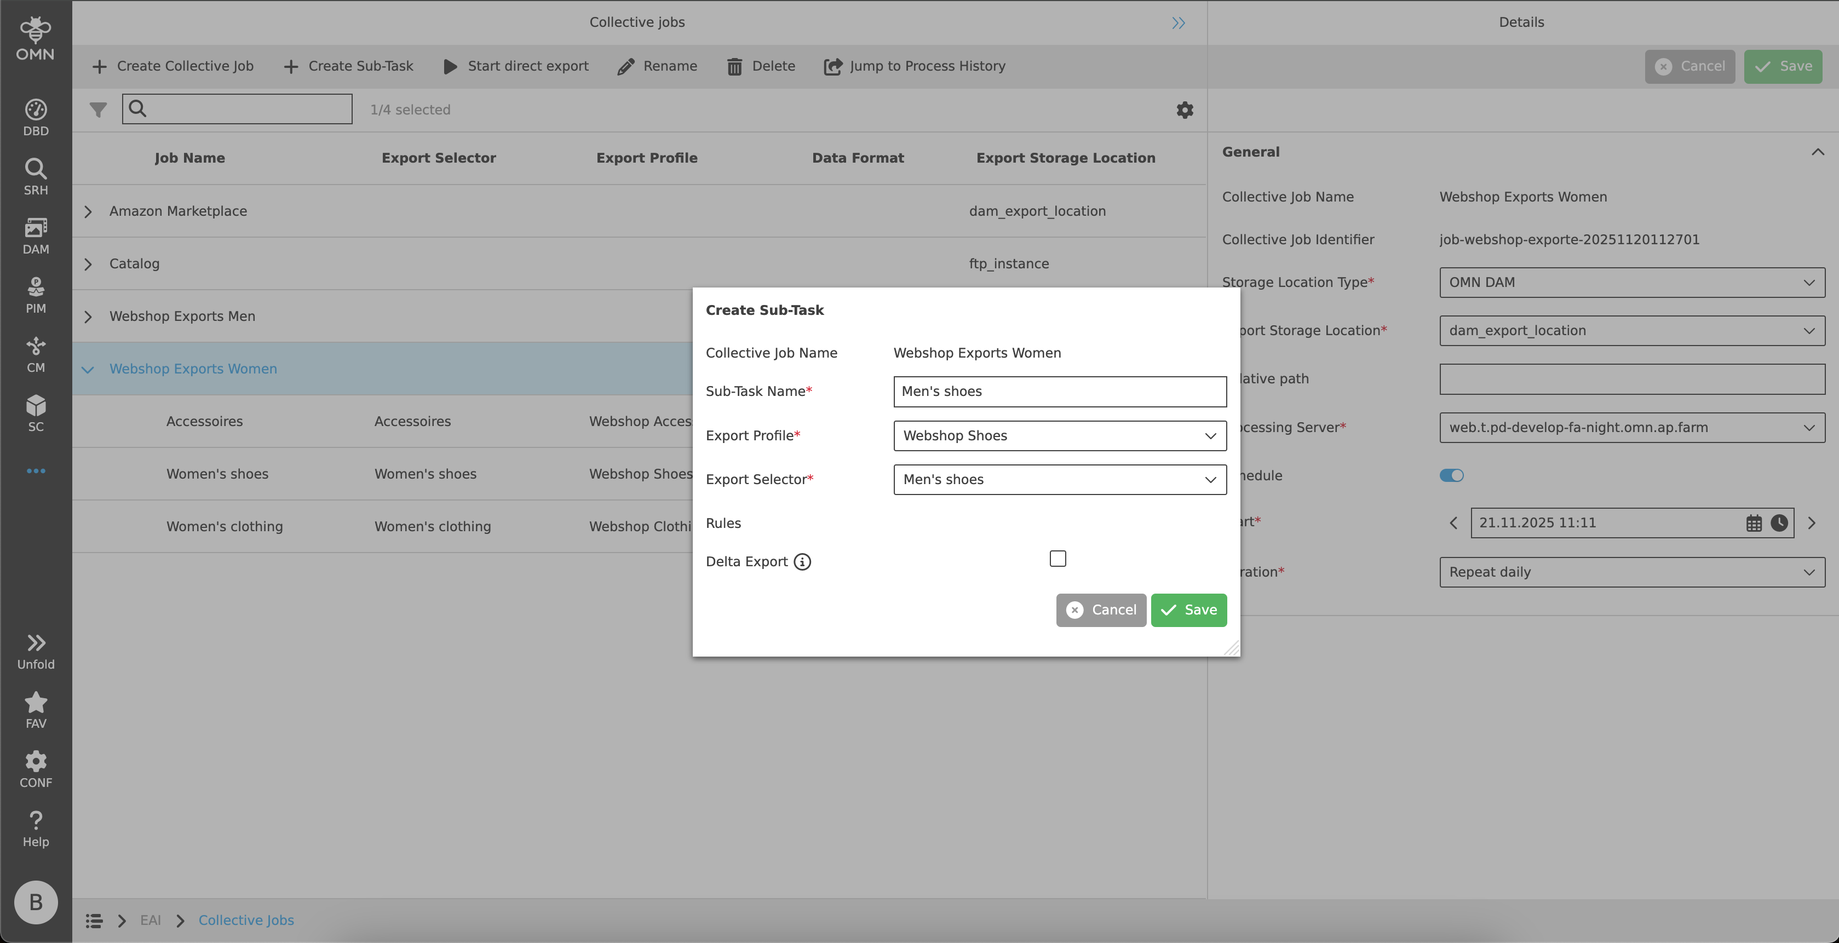Enable the Delta Export checkbox

(x=1058, y=558)
